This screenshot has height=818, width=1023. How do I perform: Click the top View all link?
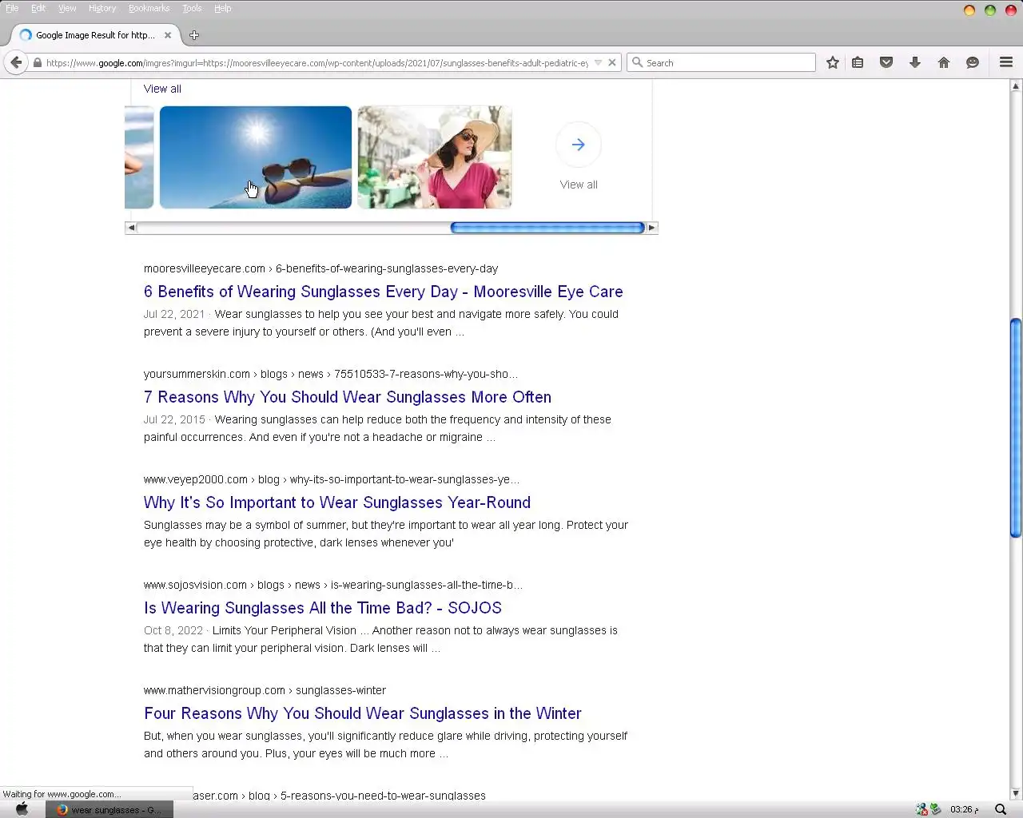[x=162, y=89]
